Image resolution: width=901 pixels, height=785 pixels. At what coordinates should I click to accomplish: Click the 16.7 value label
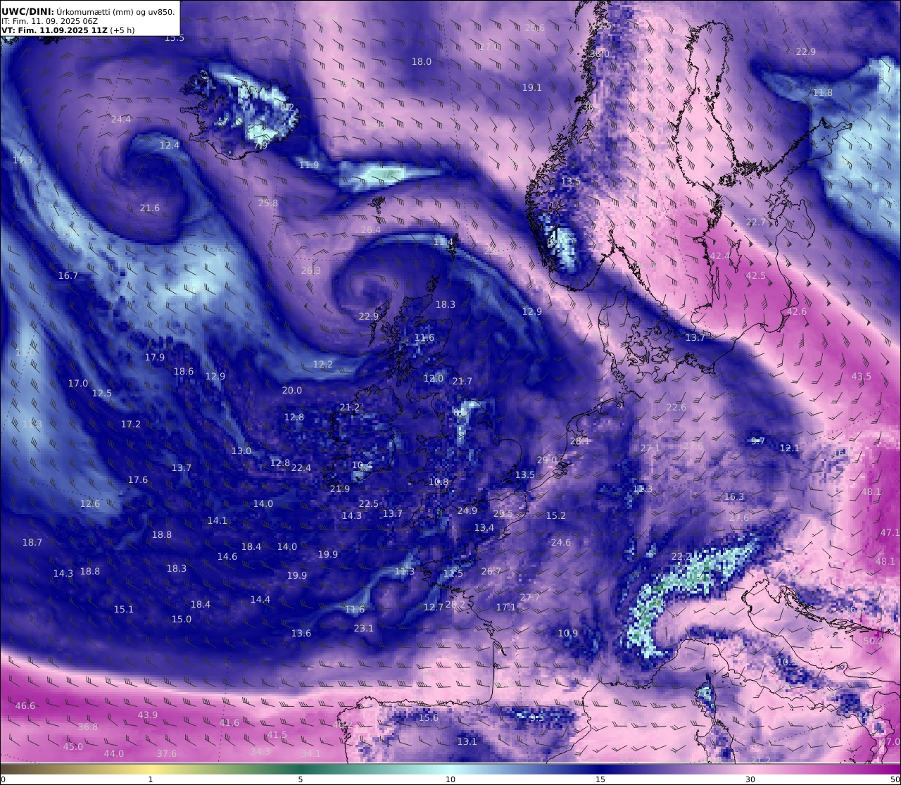point(68,275)
